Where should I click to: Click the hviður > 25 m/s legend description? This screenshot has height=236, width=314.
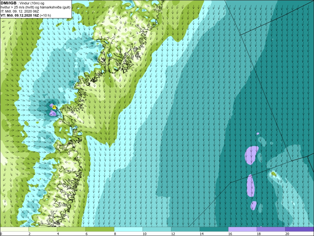[35, 8]
